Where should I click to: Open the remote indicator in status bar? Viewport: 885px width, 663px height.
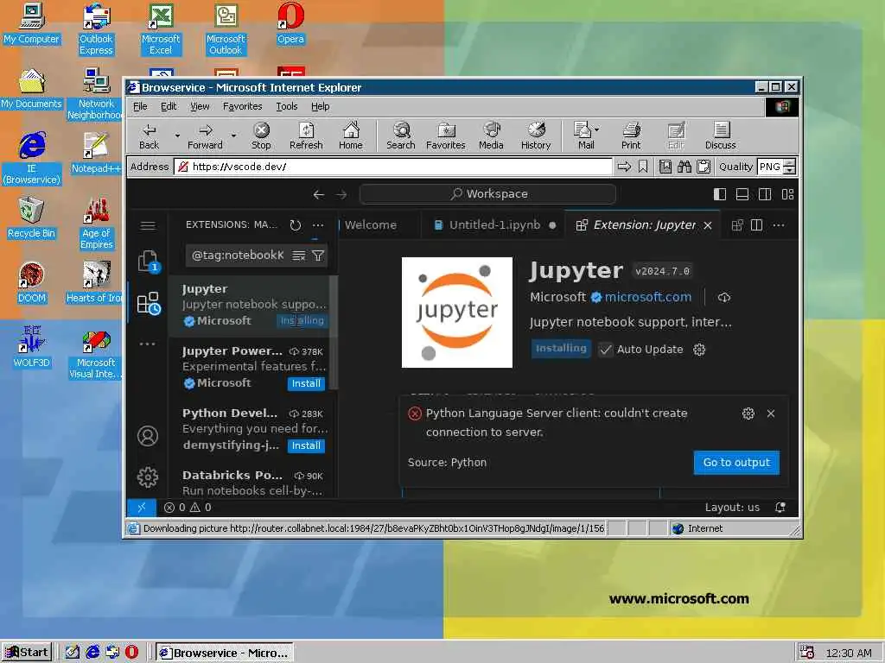(x=142, y=508)
